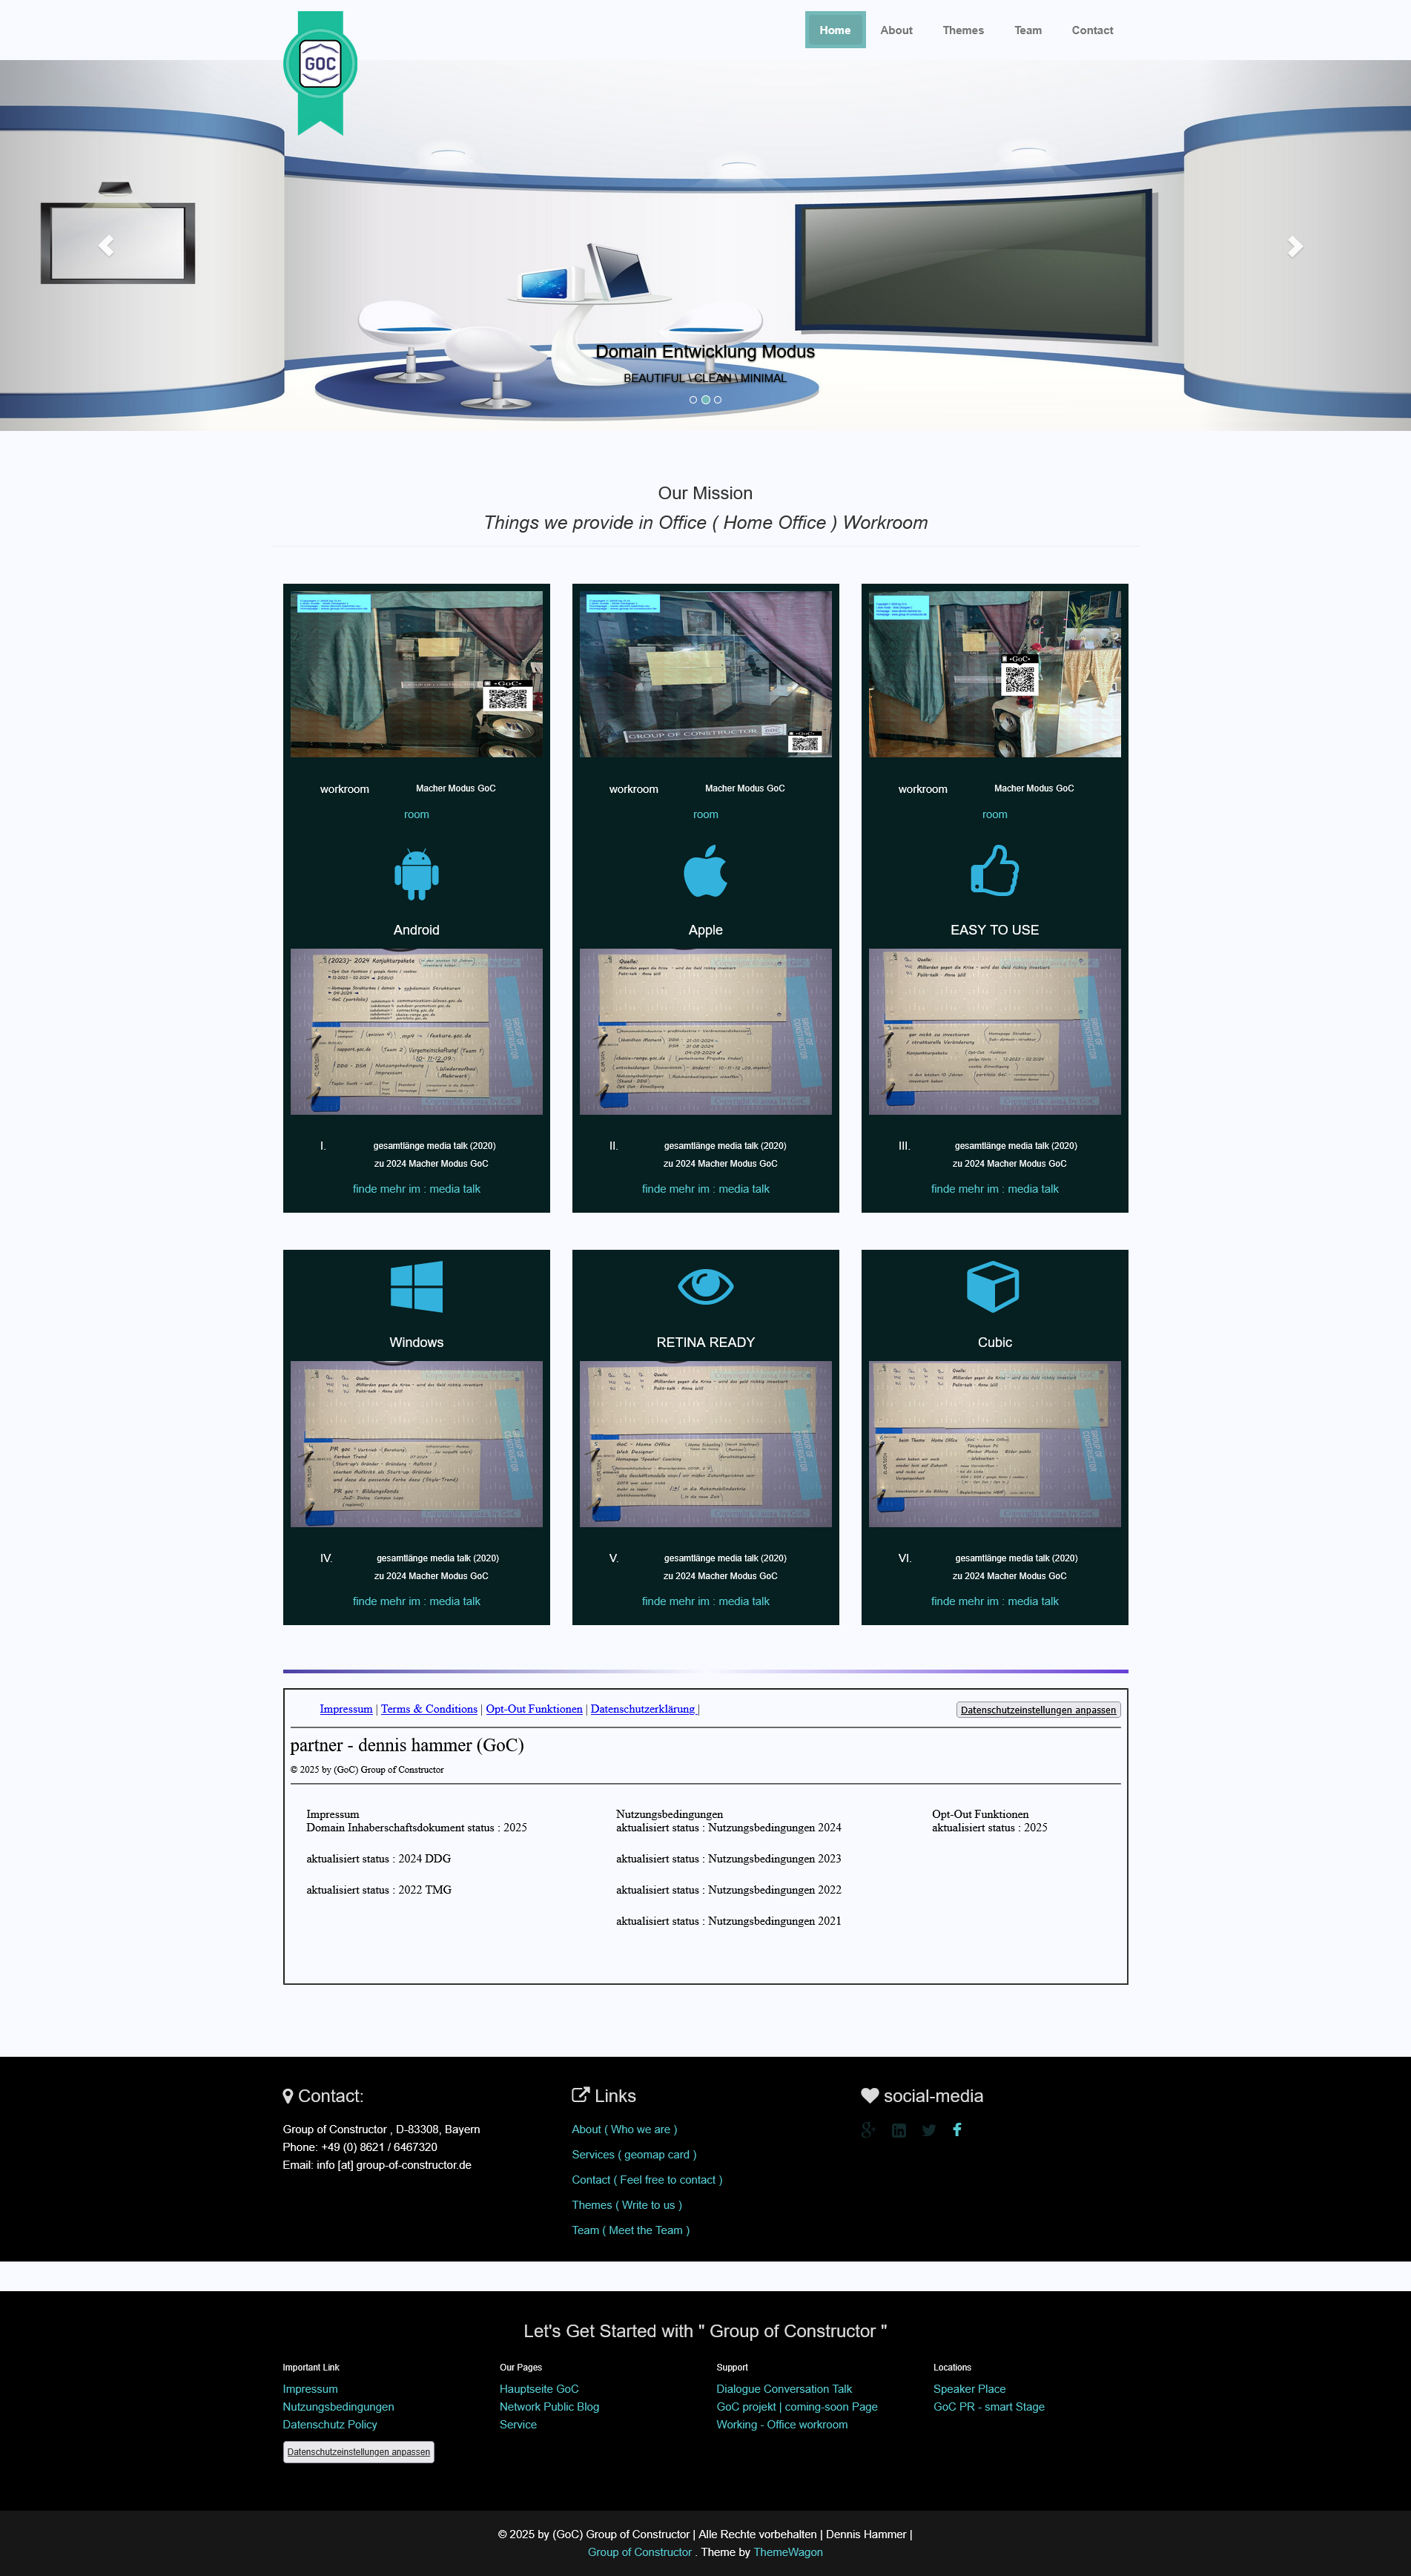Open Datenschutzerklärung link
This screenshot has width=1411, height=2576.
click(x=643, y=1708)
